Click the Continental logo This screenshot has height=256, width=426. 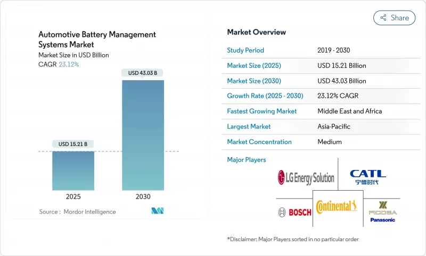[337, 207]
